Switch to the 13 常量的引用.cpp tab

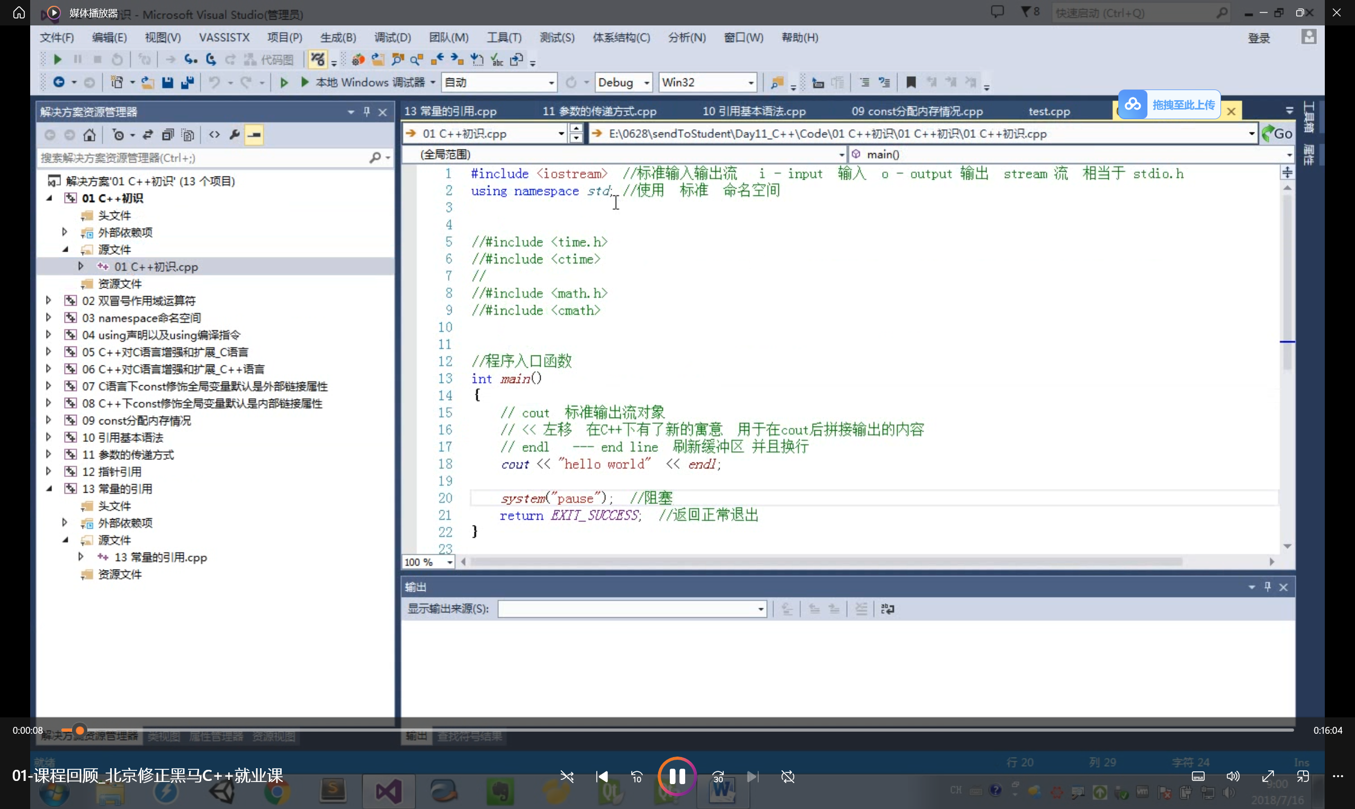(x=451, y=111)
